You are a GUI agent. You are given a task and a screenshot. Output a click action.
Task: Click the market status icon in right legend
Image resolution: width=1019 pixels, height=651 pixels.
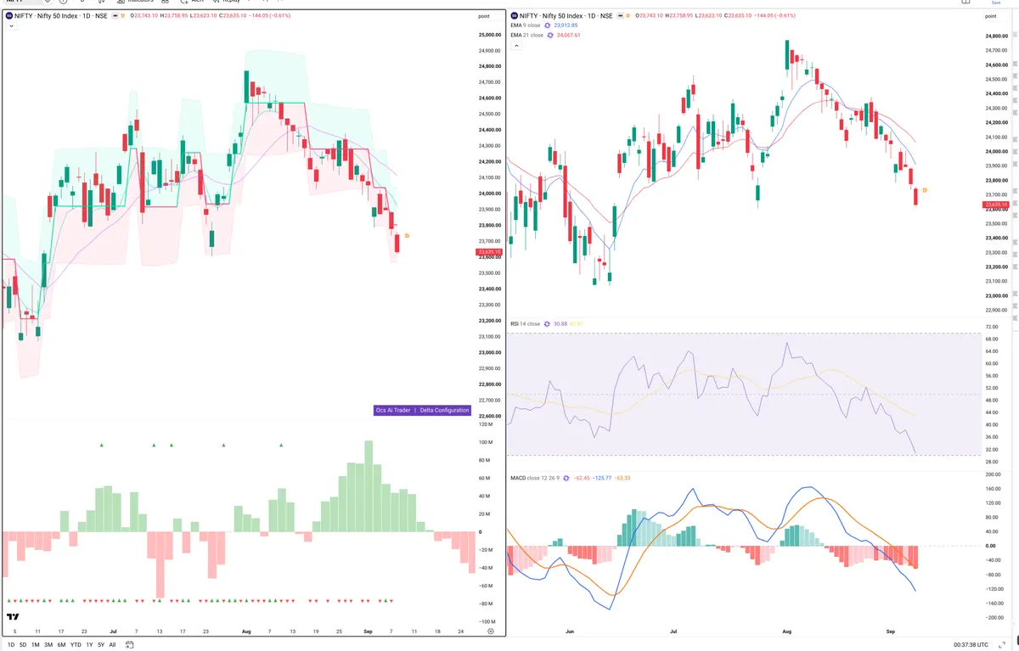click(619, 15)
